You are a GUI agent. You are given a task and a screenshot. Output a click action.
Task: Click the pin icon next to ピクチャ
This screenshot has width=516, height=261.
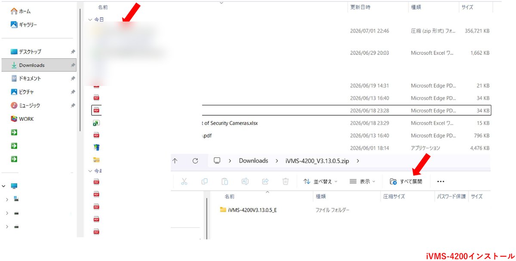click(x=73, y=92)
